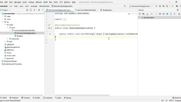Expand the test folder

5,42
